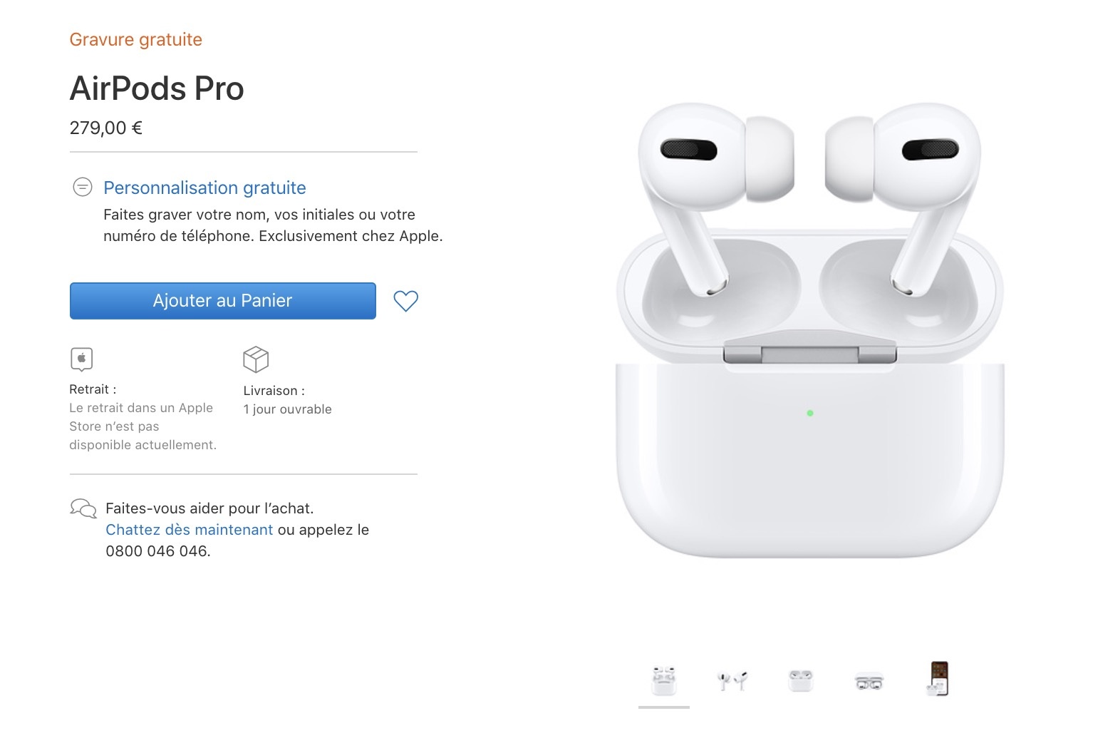Open Chattez dès maintenant chat link
The height and width of the screenshot is (753, 1093).
pyautogui.click(x=189, y=530)
